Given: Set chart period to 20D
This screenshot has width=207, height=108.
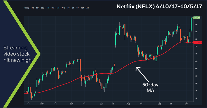Looking at the screenshot, I should (x=42, y=8).
